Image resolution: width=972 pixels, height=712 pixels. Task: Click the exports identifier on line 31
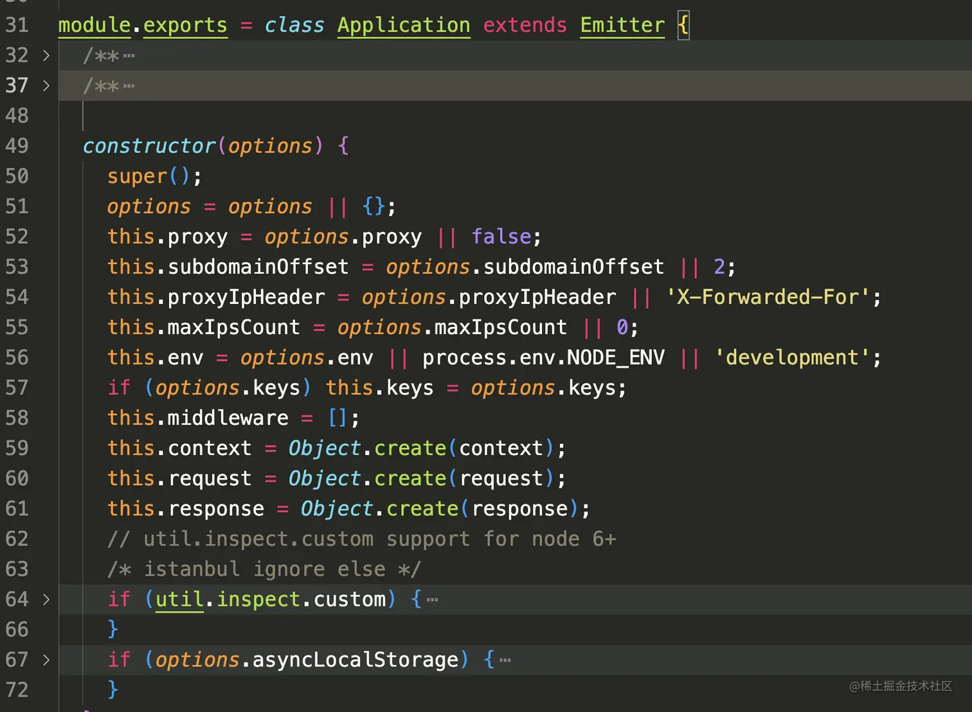point(185,26)
